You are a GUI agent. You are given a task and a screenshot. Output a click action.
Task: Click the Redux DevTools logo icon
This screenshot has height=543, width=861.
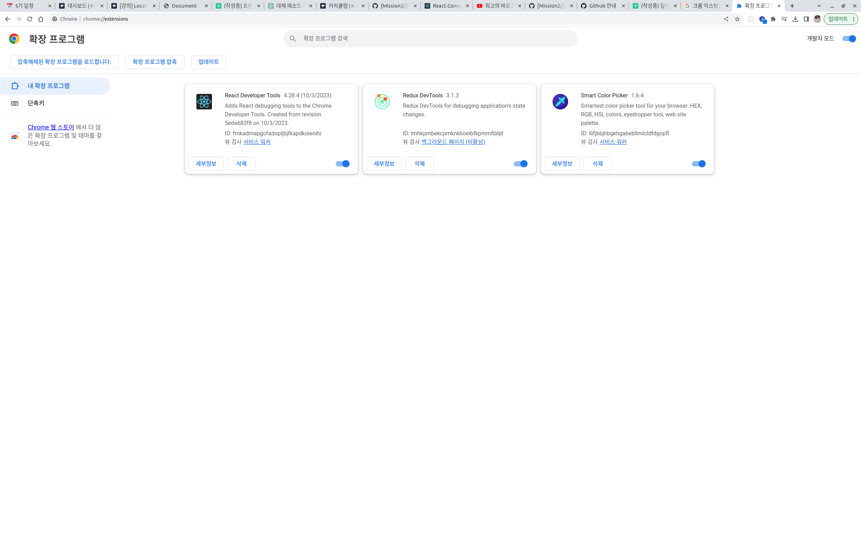tap(382, 102)
